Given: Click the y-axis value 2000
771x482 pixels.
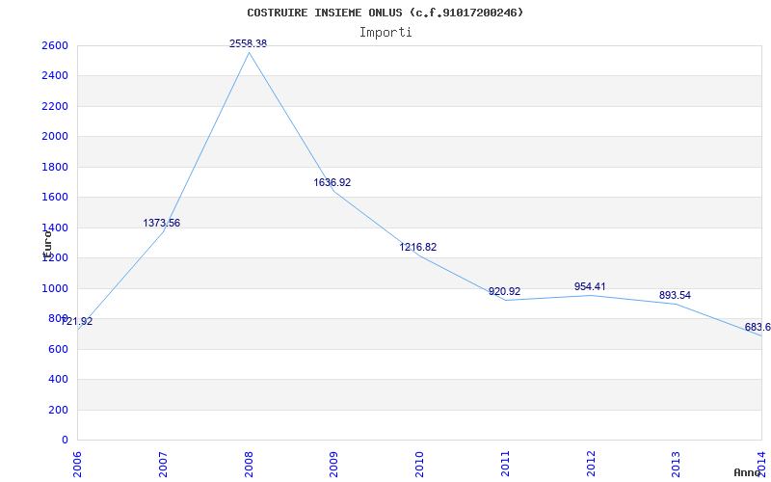Looking at the screenshot, I should 55,137.
